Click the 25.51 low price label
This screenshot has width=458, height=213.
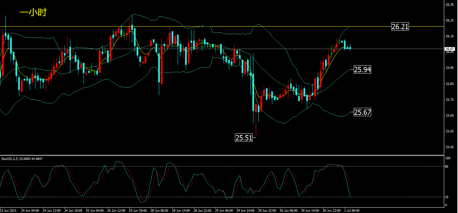point(244,138)
